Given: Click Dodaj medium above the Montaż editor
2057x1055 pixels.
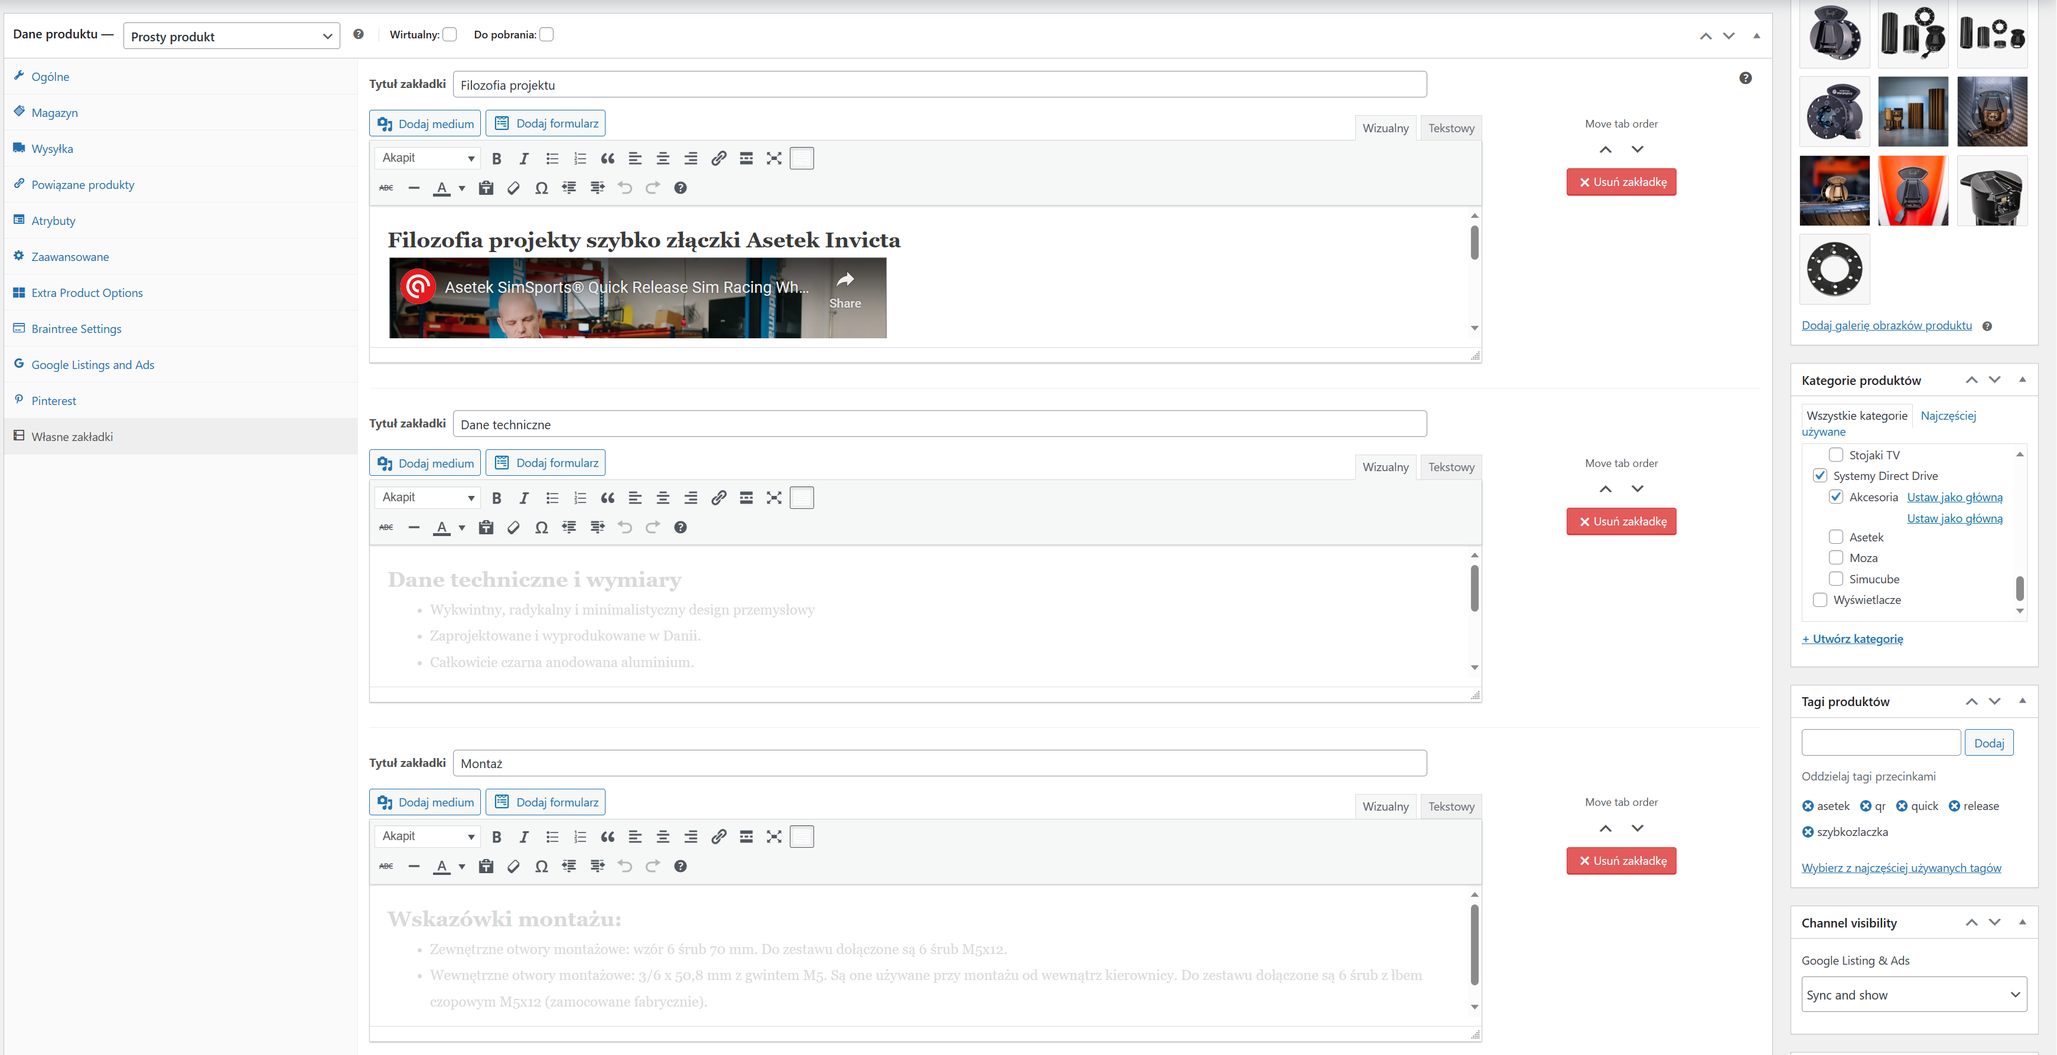Looking at the screenshot, I should coord(424,802).
